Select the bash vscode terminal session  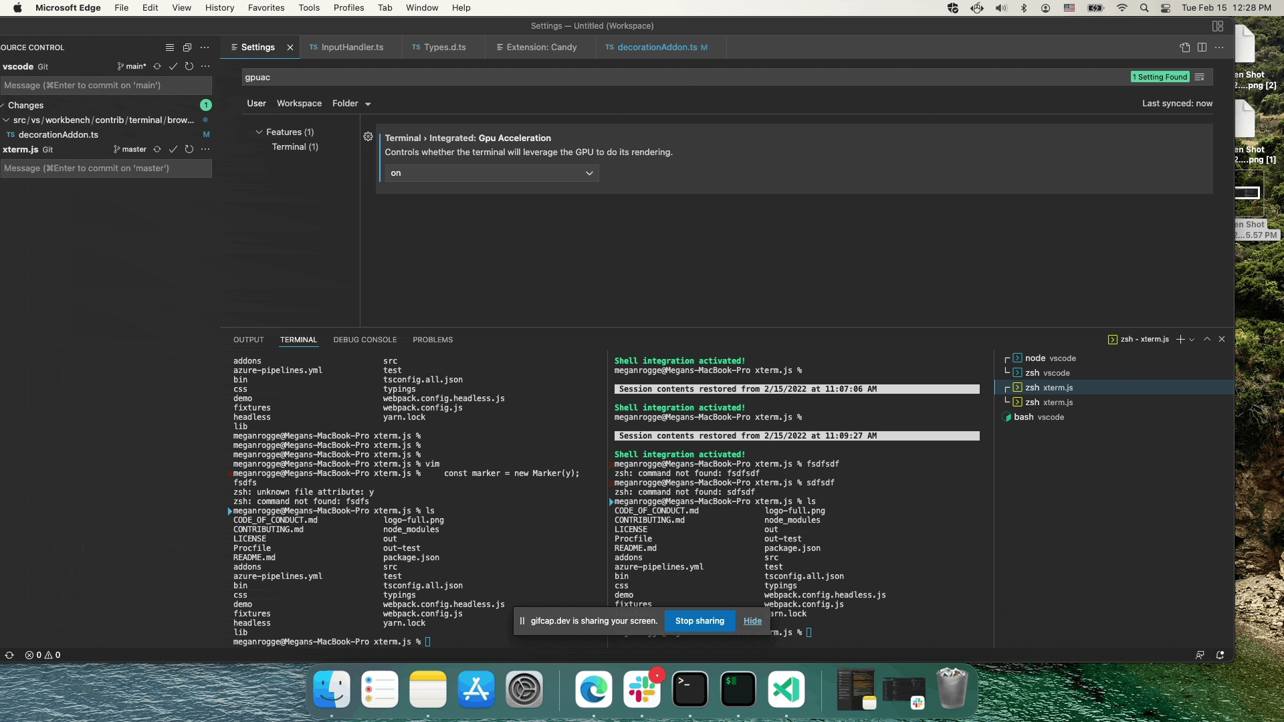tap(1038, 416)
